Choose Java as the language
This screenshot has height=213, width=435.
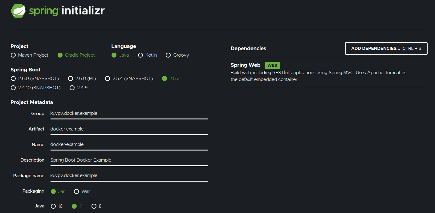point(120,55)
